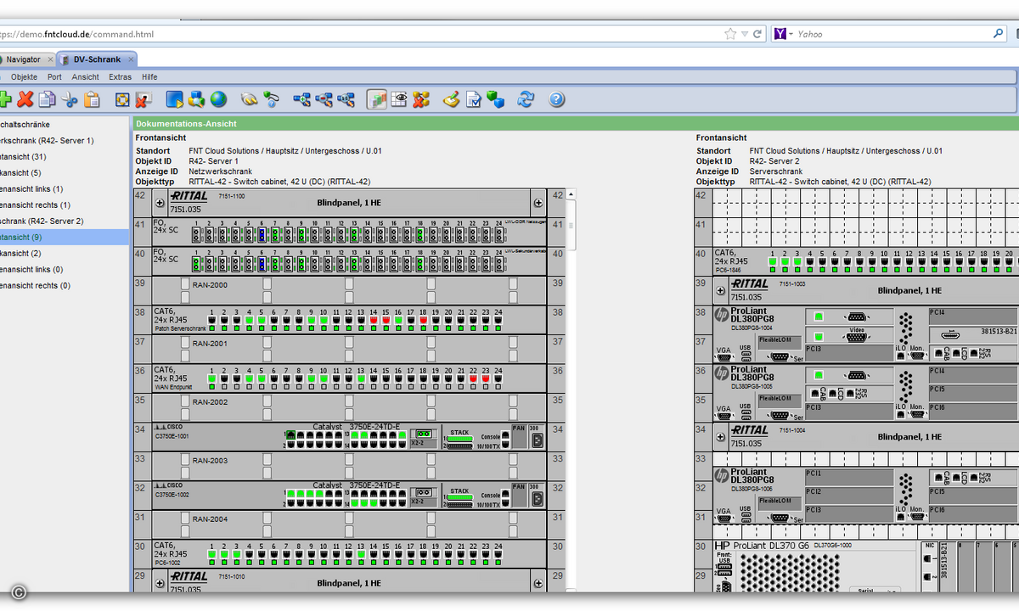Click the clipboard paste icon
This screenshot has width=1019, height=611.
pyautogui.click(x=92, y=99)
